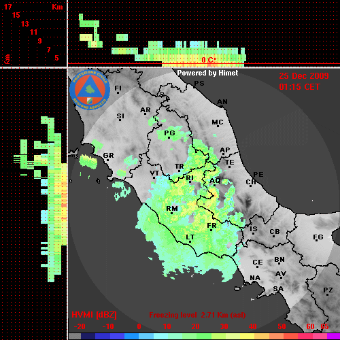Click the CE city label
This screenshot has height=340, width=340.
pyautogui.click(x=258, y=262)
